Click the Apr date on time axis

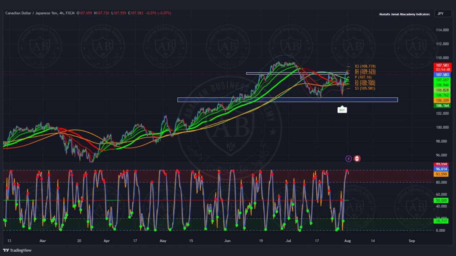[106, 241]
